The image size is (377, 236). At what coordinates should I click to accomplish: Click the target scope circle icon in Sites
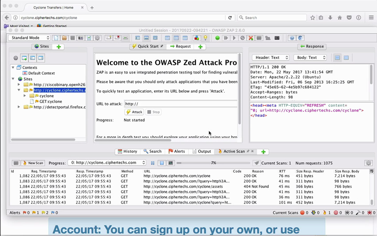[16, 58]
